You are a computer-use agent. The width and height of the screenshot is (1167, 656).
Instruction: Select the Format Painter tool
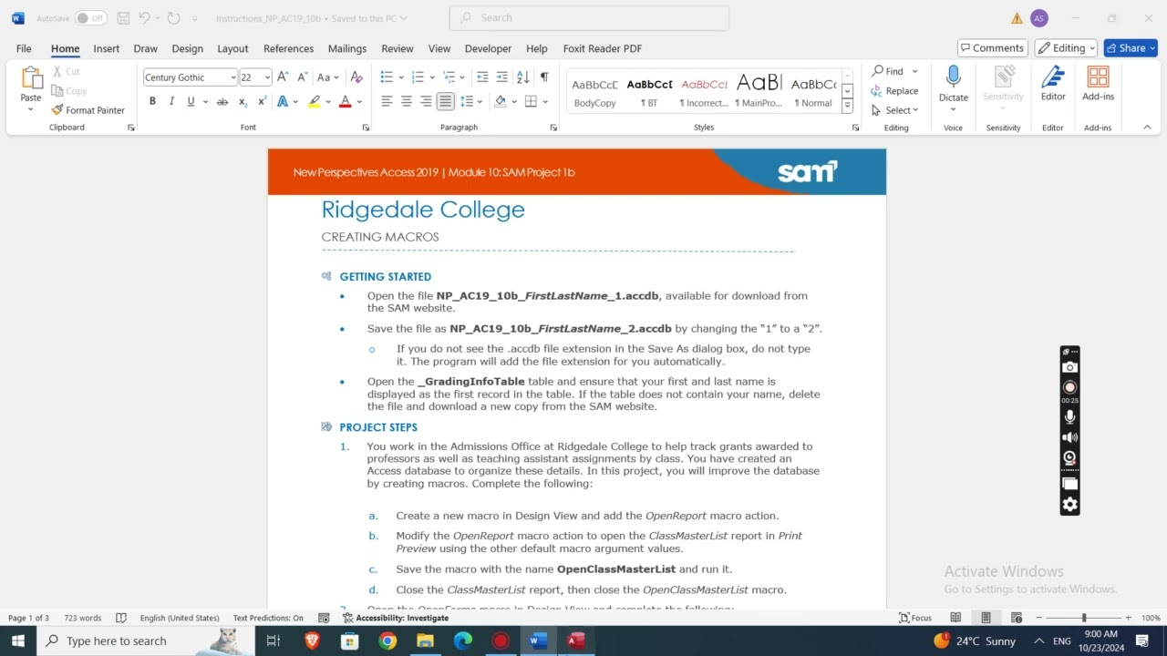pos(88,110)
